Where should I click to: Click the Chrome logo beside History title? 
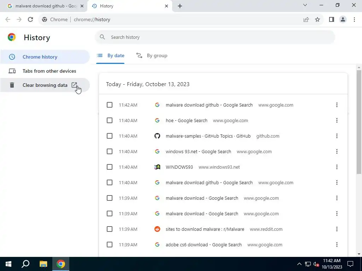click(12, 37)
